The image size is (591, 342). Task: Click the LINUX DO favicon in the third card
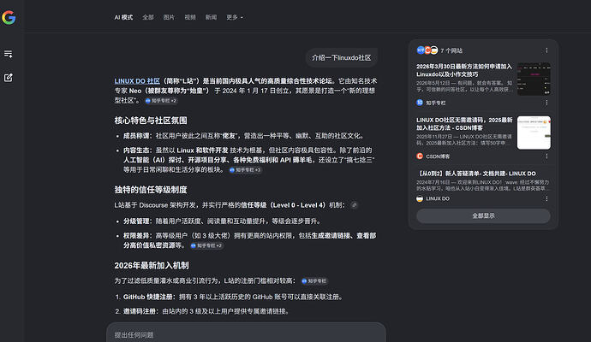coord(420,198)
